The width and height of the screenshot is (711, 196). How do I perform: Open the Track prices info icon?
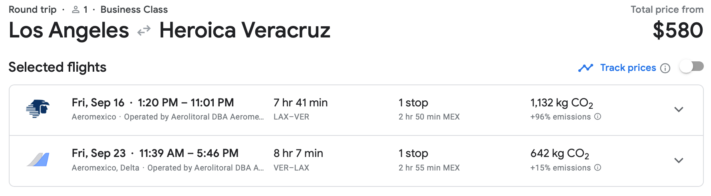coord(665,69)
